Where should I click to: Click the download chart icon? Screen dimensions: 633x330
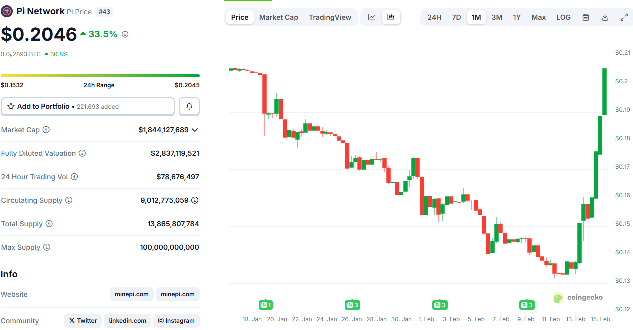605,17
